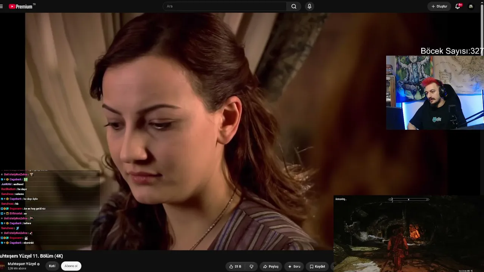The width and height of the screenshot is (484, 272).
Task: Click the chat message 'selams'
Action: [19, 194]
